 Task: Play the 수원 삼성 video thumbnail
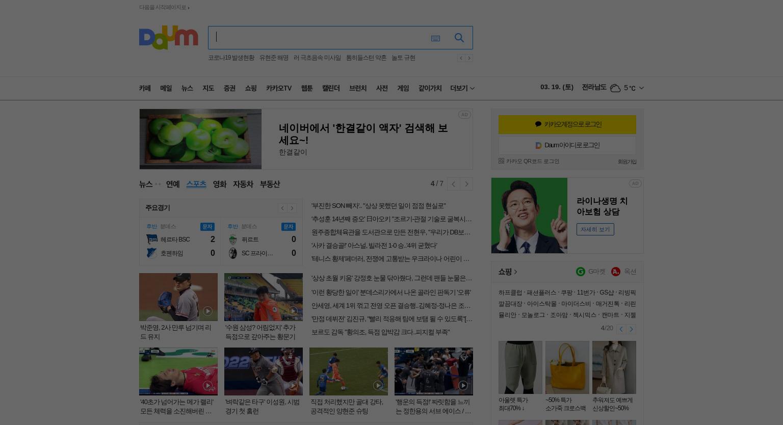[264, 297]
